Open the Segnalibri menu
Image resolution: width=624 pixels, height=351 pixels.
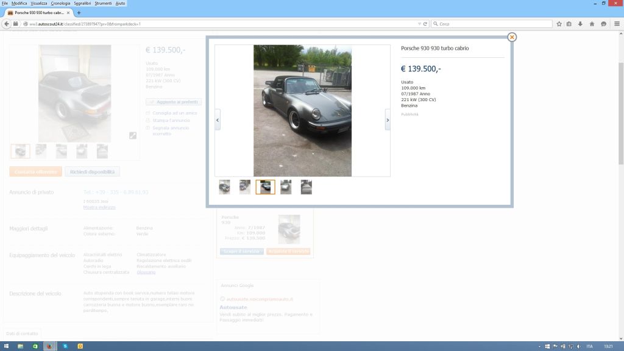point(82,3)
